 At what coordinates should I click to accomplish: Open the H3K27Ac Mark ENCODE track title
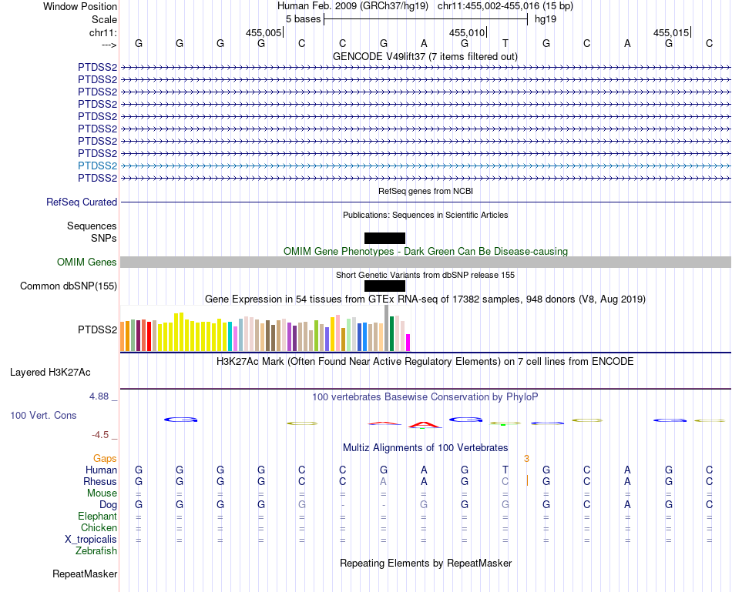pyautogui.click(x=425, y=362)
